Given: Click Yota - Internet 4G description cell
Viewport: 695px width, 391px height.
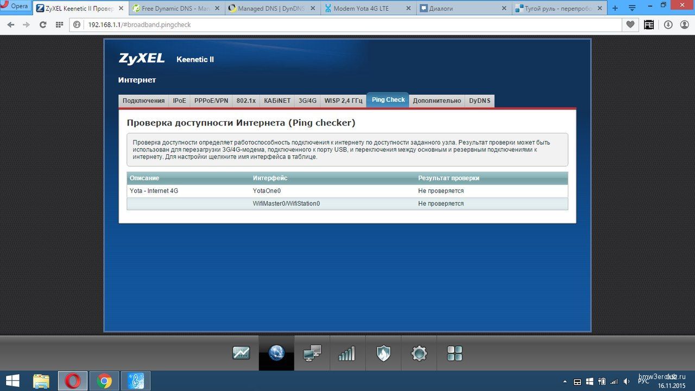Looking at the screenshot, I should [154, 191].
